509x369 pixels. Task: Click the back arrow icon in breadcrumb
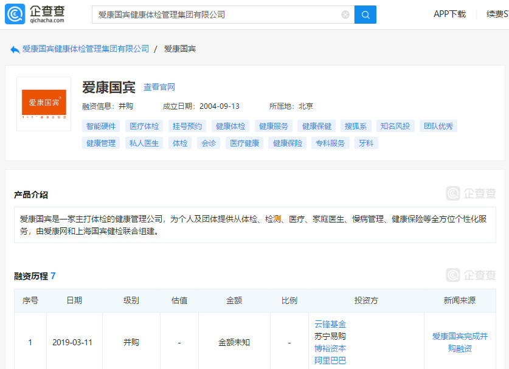point(15,49)
